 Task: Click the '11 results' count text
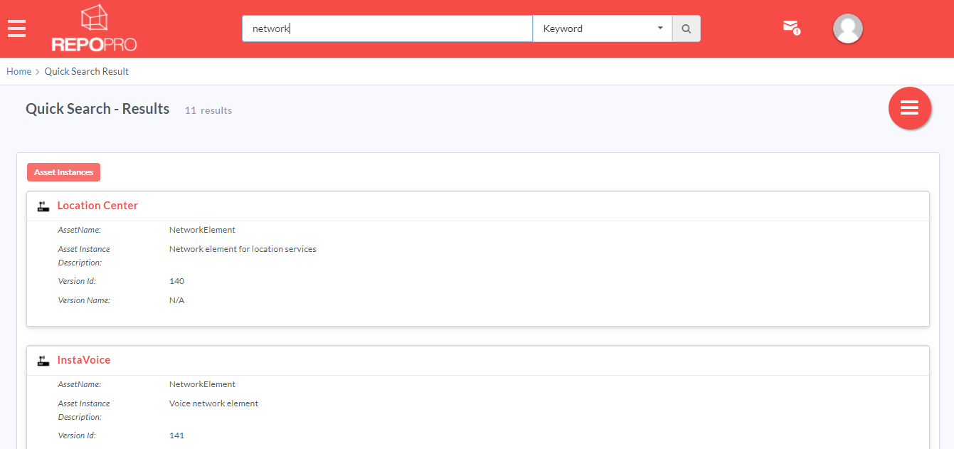tap(208, 110)
